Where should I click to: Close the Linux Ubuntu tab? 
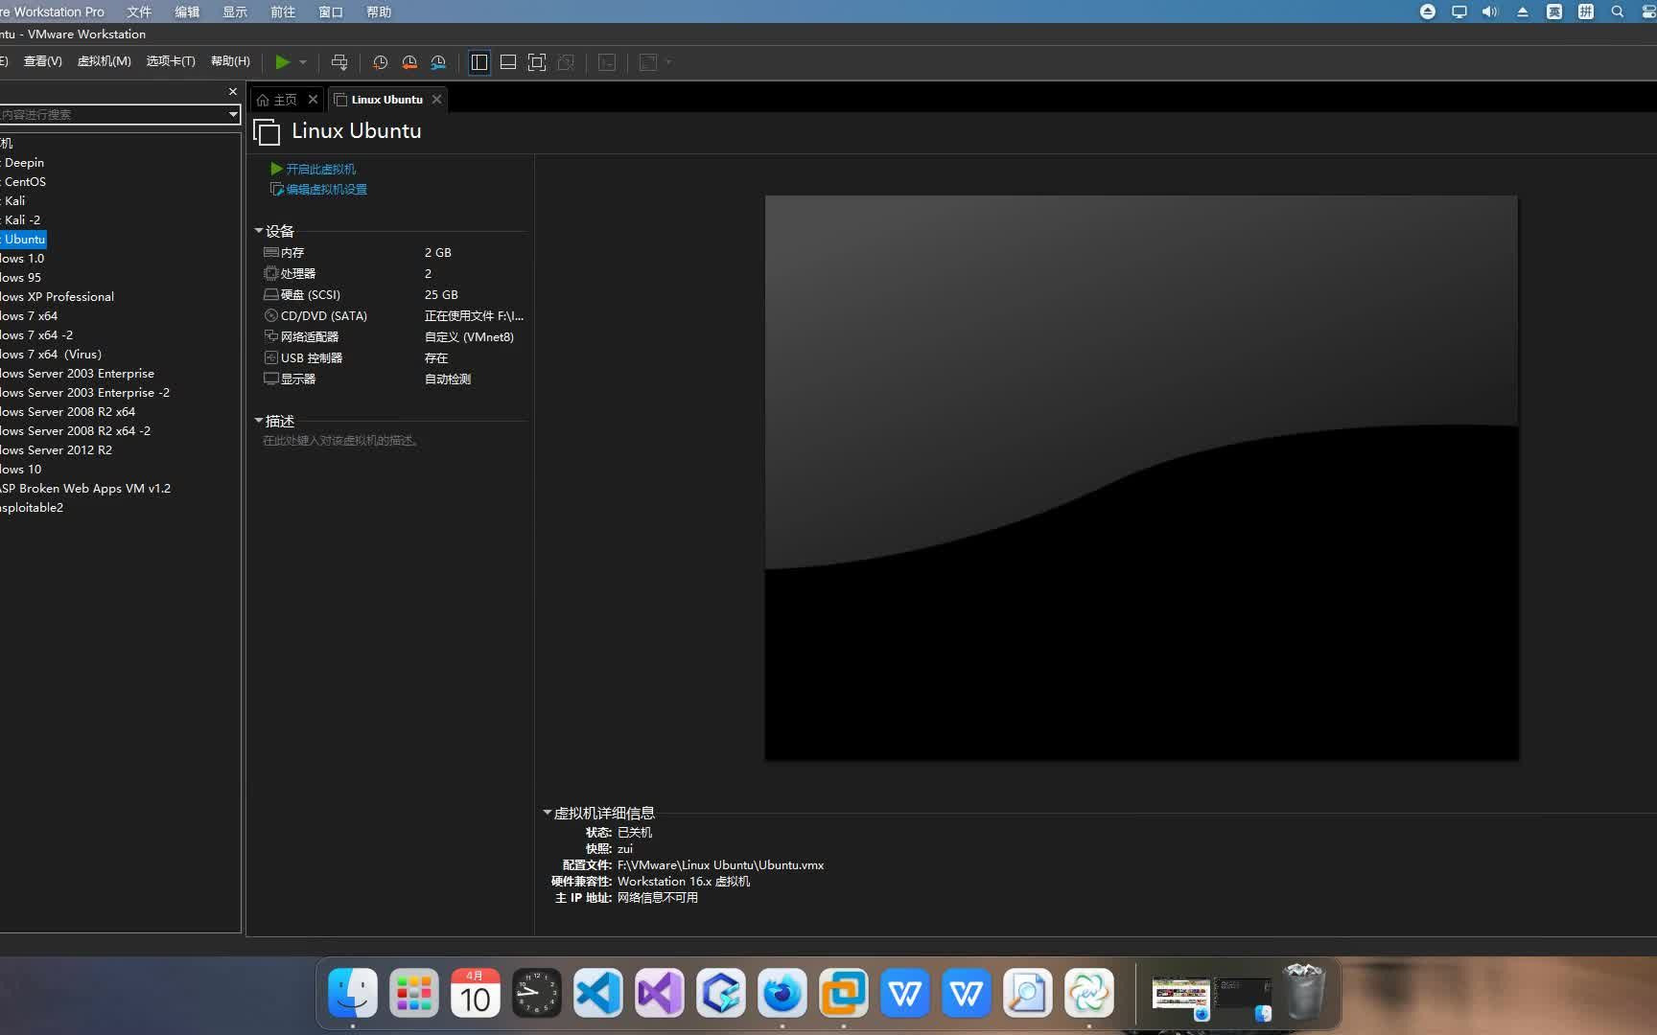pyautogui.click(x=436, y=100)
